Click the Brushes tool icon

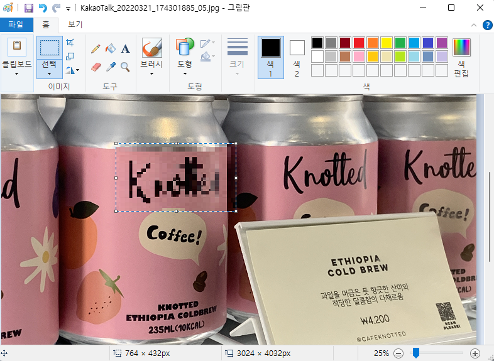152,48
